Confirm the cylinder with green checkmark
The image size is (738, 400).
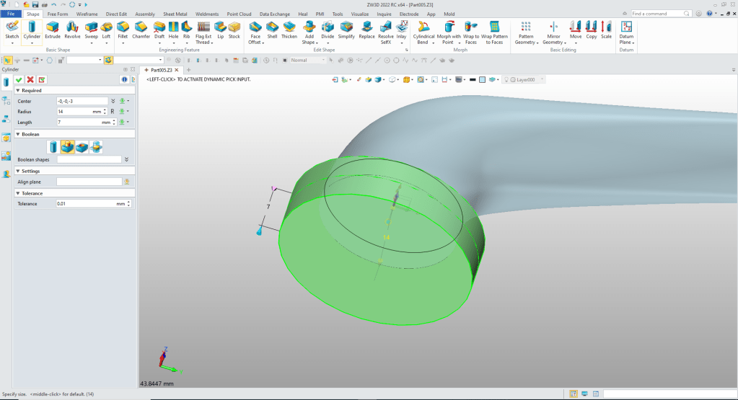(19, 79)
